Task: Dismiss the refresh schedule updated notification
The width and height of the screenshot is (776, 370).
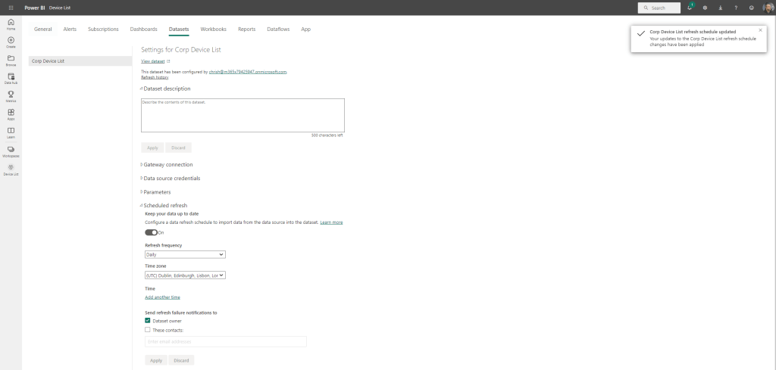Action: [x=761, y=30]
